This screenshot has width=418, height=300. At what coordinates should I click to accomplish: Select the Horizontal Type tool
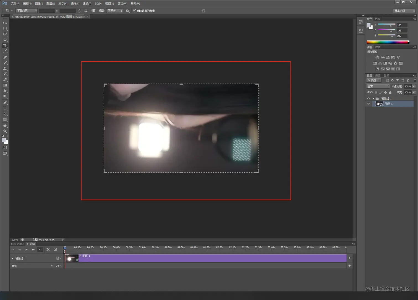pos(5,108)
